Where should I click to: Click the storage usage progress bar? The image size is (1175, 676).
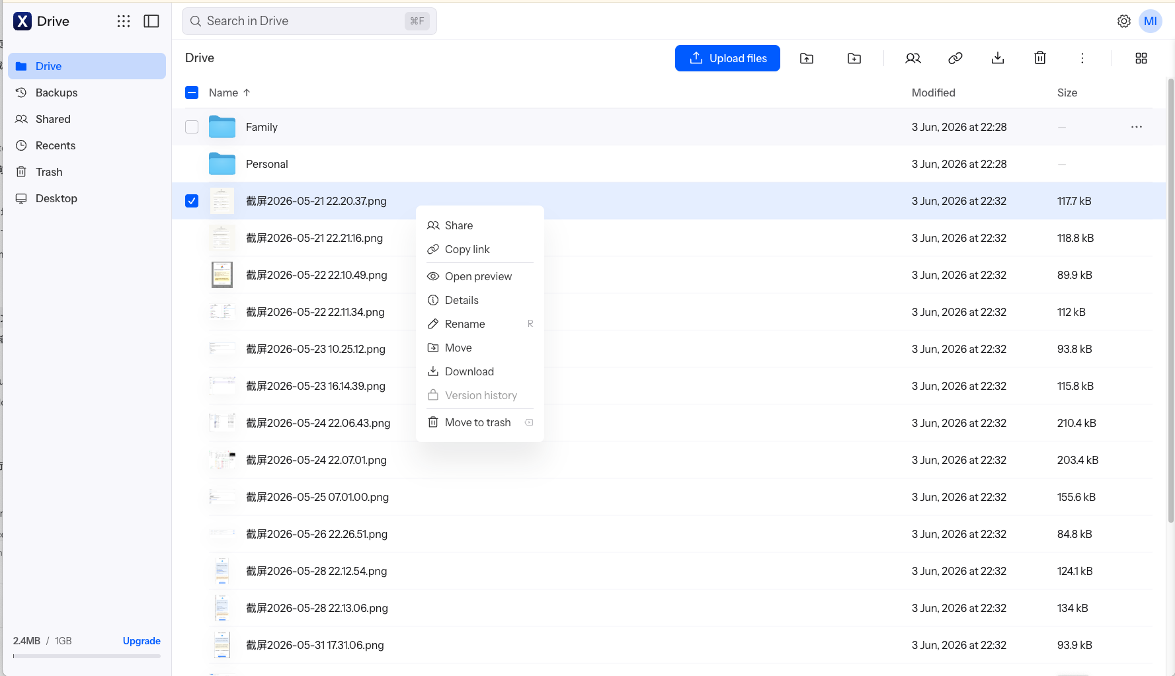87,656
